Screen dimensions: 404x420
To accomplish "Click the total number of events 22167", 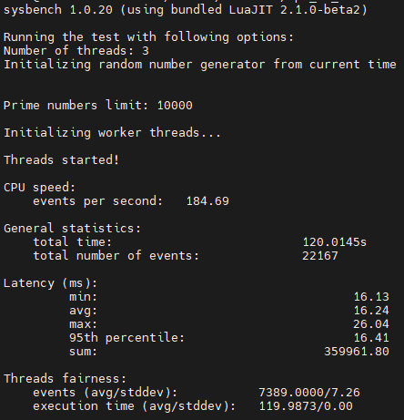I will point(320,256).
